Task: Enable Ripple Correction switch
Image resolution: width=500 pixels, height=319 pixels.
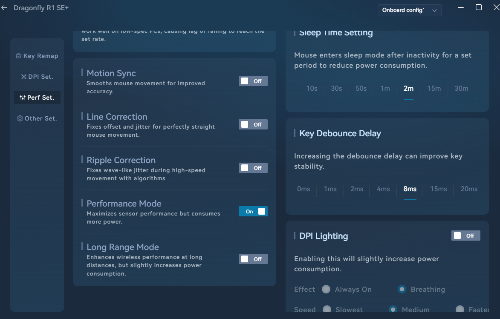Action: [x=253, y=168]
